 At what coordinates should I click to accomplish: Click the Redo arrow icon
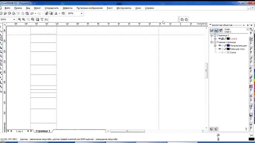click(x=39, y=14)
